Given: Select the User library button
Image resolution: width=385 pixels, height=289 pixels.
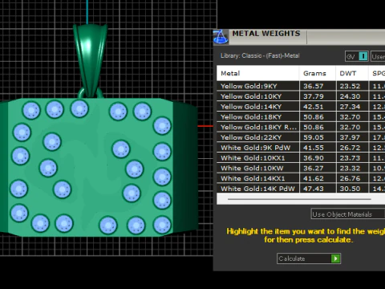Looking at the screenshot, I should click(x=378, y=56).
